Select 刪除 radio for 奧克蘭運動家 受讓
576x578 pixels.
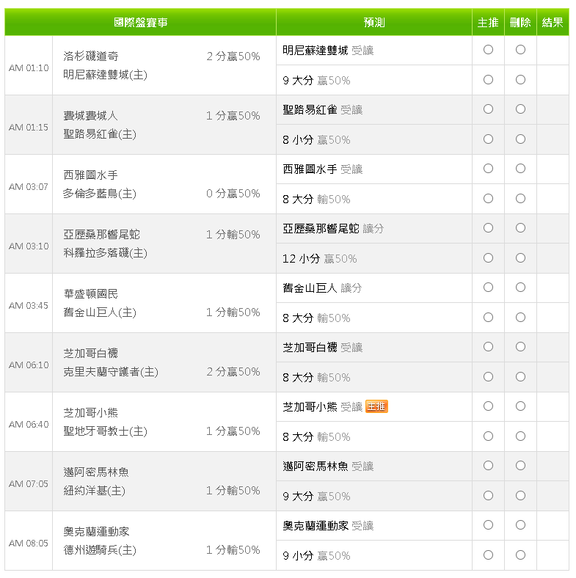click(x=520, y=525)
